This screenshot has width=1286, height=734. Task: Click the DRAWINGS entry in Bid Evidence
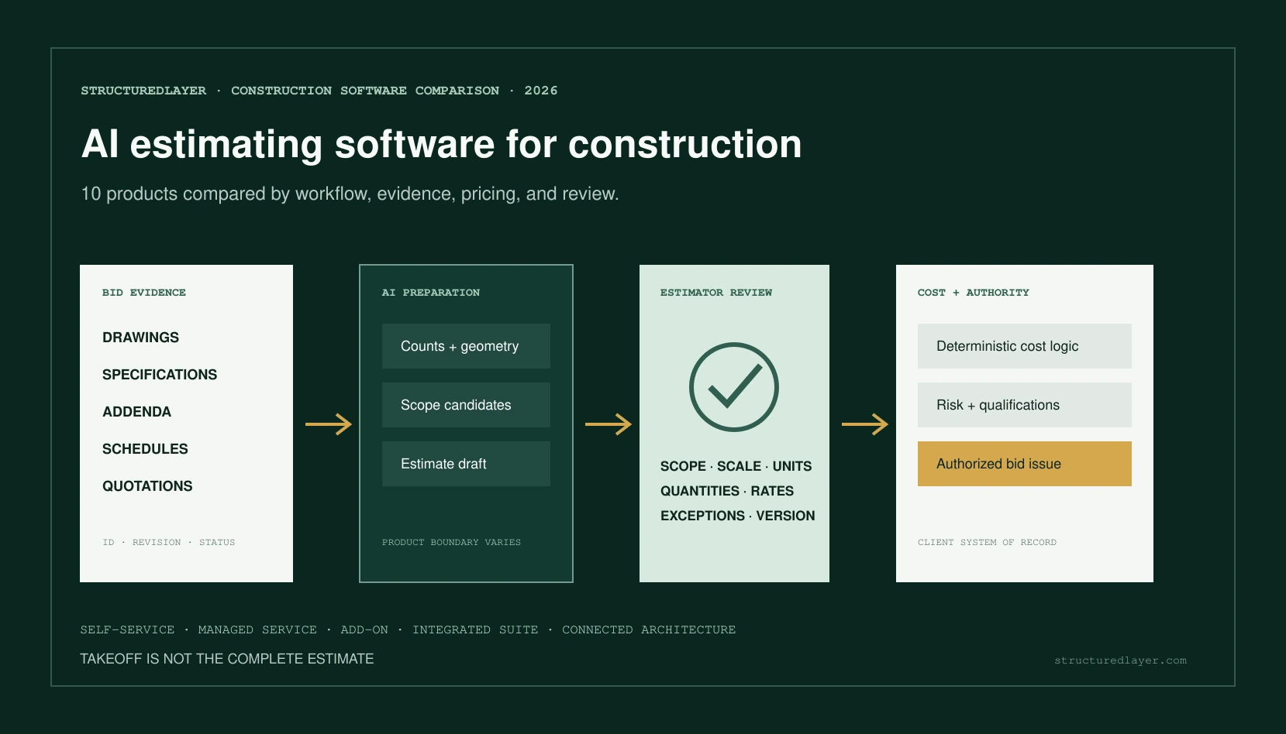click(140, 338)
